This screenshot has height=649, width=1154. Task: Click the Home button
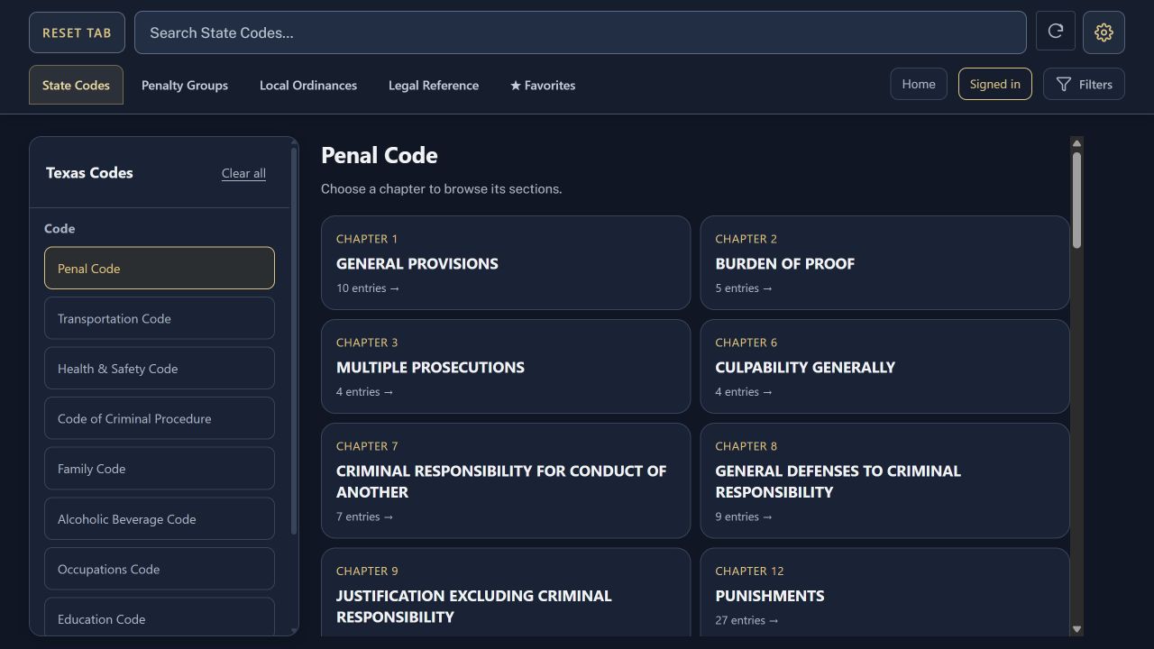[919, 84]
